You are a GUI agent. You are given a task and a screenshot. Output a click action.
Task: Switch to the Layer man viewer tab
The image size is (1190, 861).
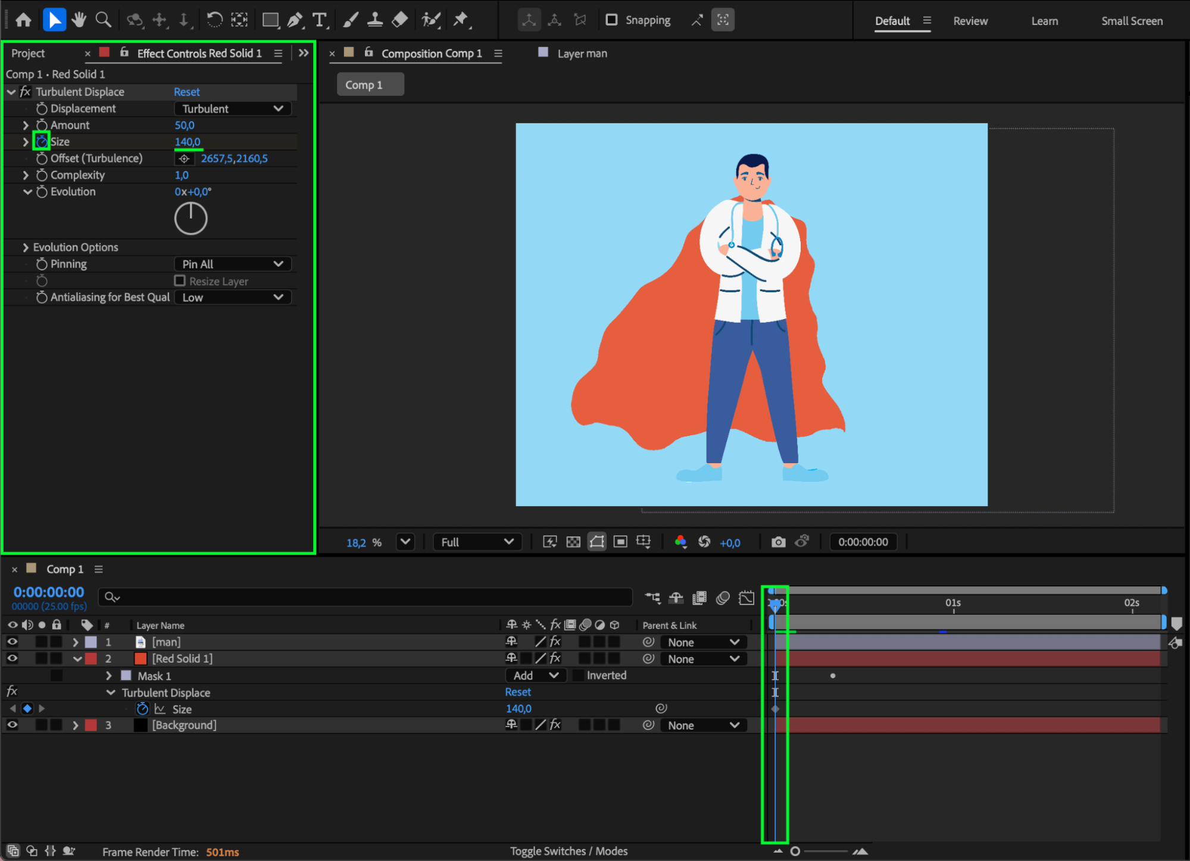click(x=582, y=54)
